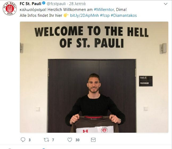The width and height of the screenshot is (172, 149).
Task: Open the #Millerntor hashtag
Action: point(104,10)
